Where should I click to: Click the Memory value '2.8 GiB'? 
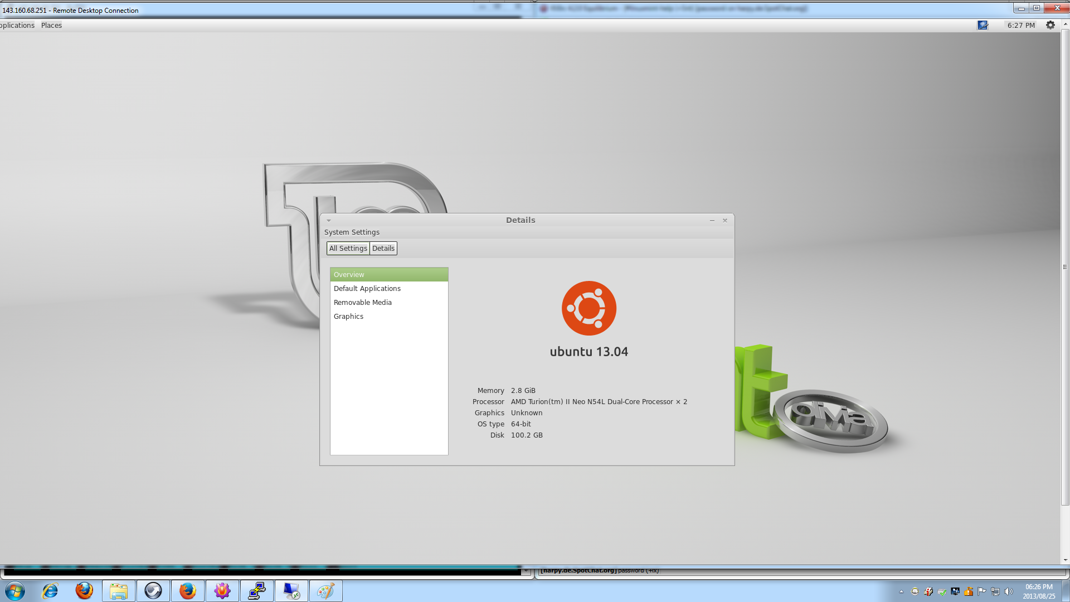pos(523,391)
